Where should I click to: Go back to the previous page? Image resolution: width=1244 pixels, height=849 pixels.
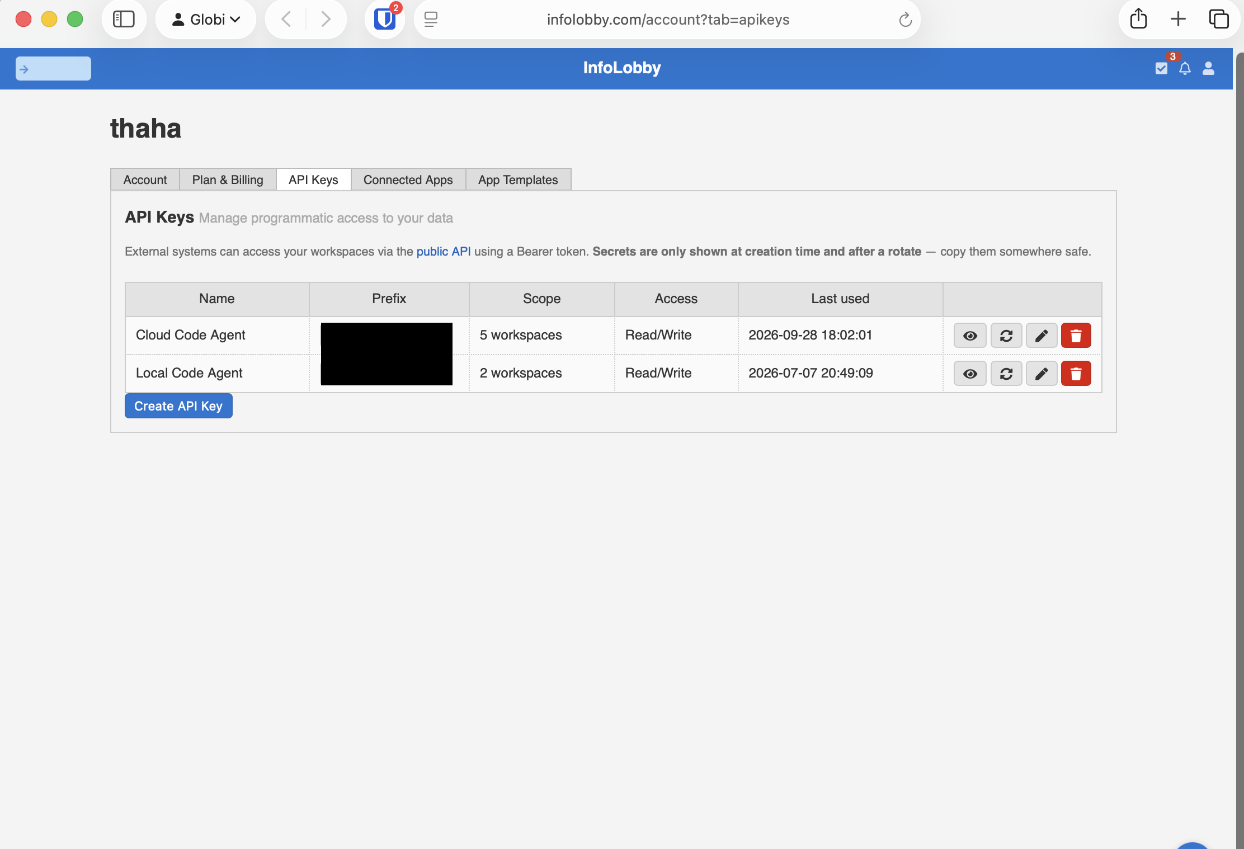(286, 20)
